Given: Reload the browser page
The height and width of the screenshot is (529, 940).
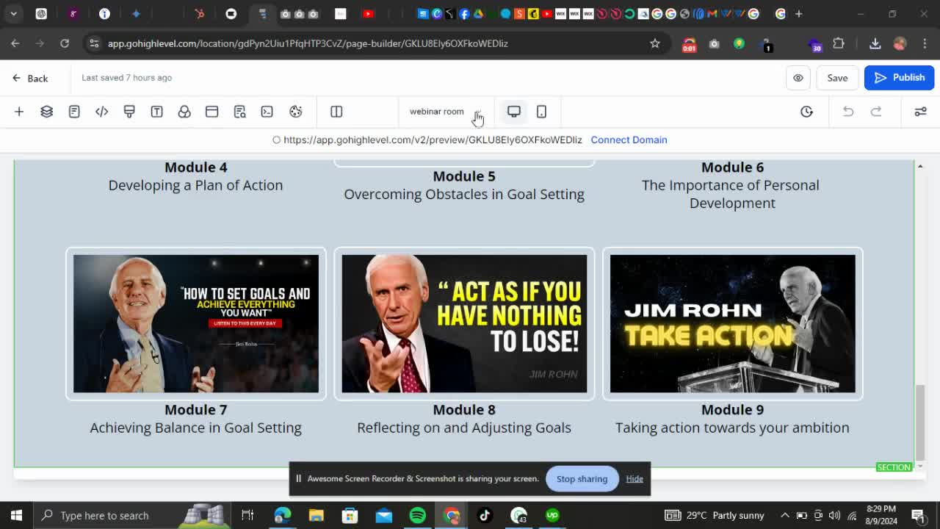Looking at the screenshot, I should (65, 43).
